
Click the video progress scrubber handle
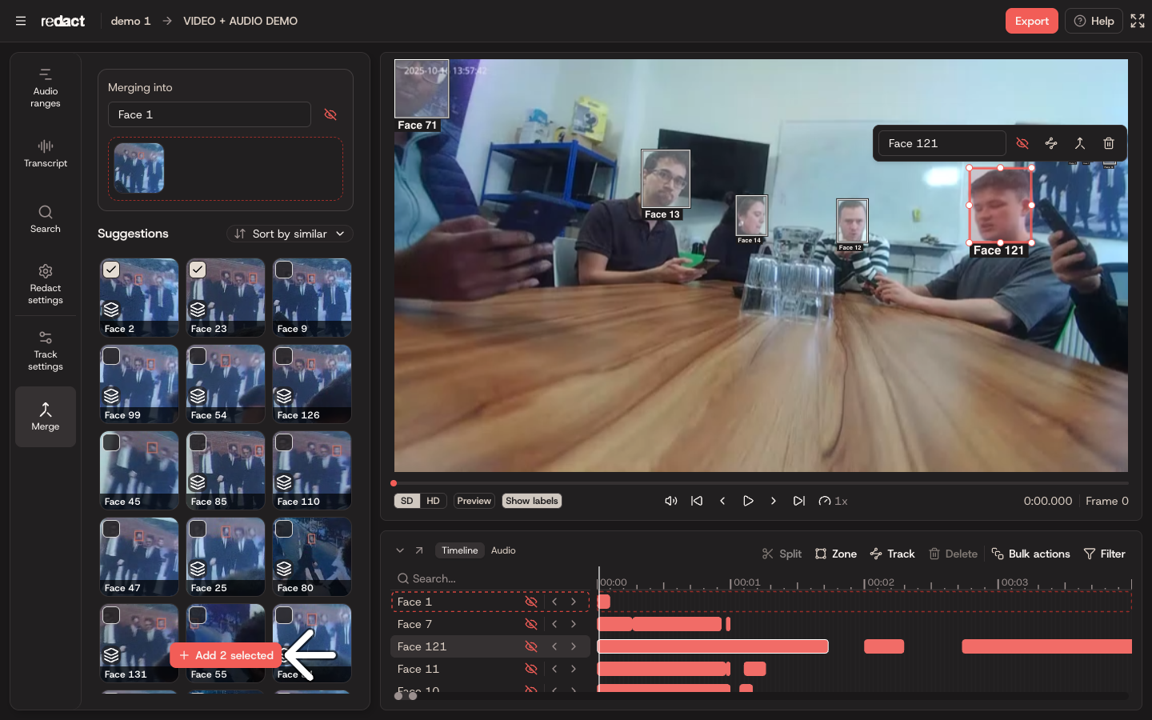point(394,483)
